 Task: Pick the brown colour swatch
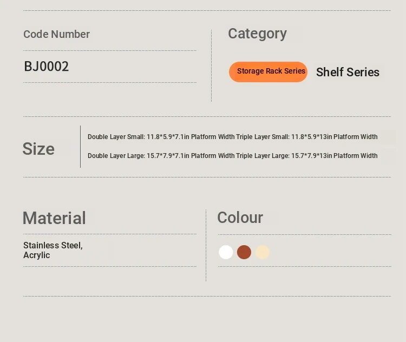(244, 252)
